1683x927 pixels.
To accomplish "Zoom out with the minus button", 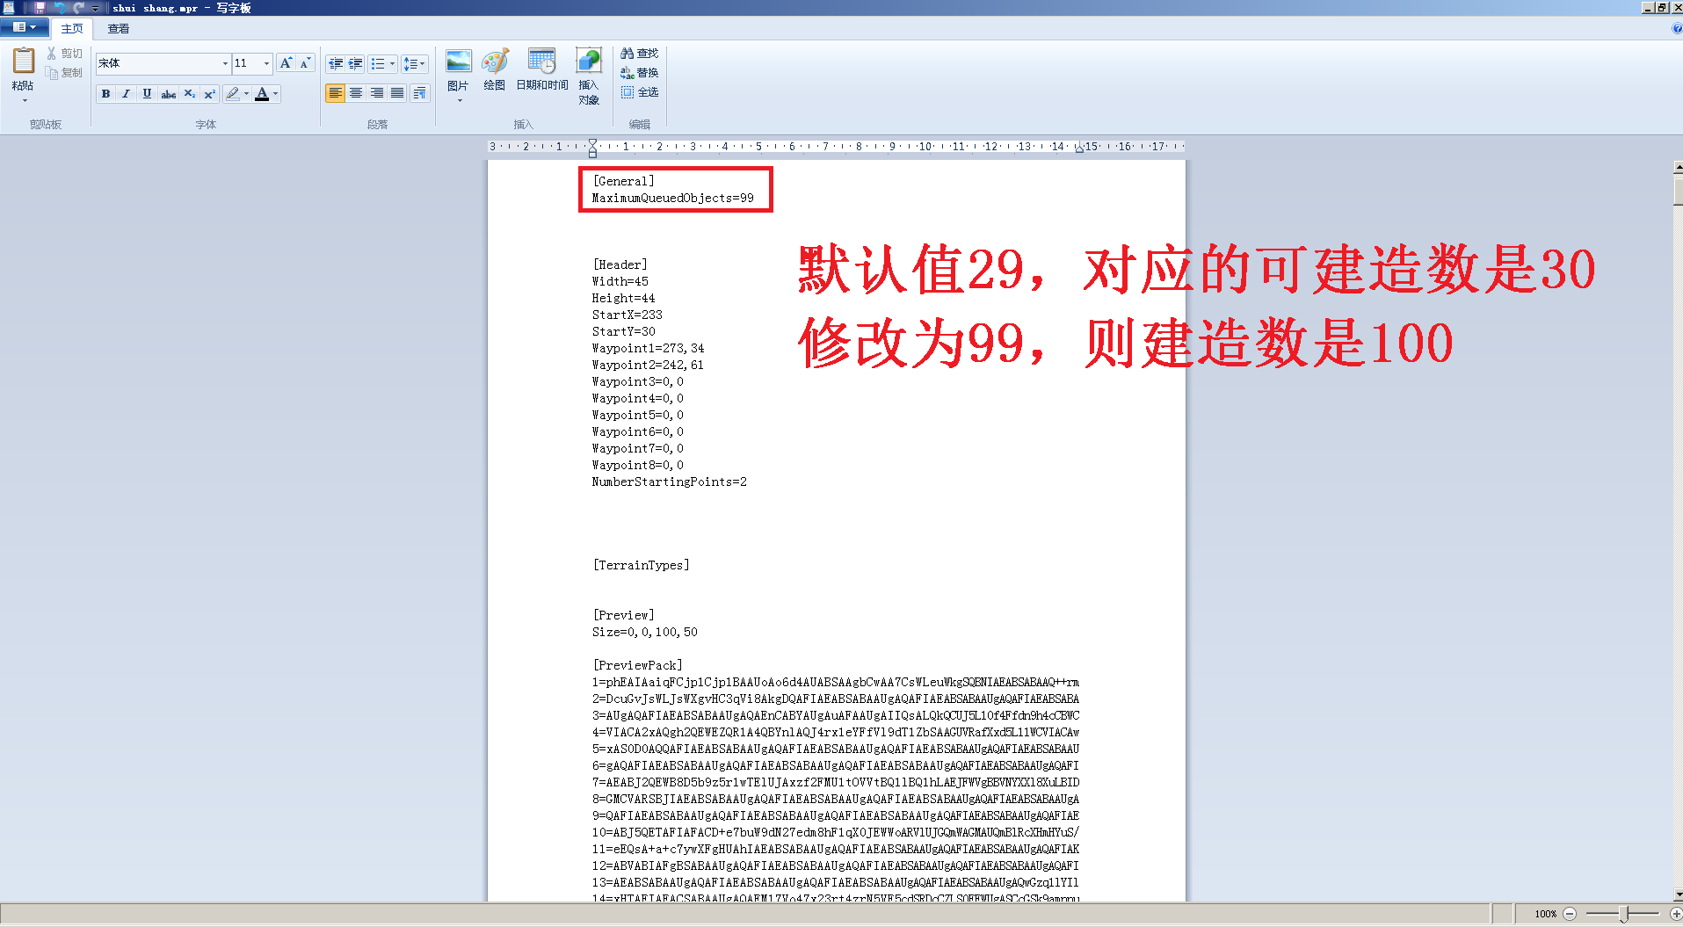I will (1570, 914).
